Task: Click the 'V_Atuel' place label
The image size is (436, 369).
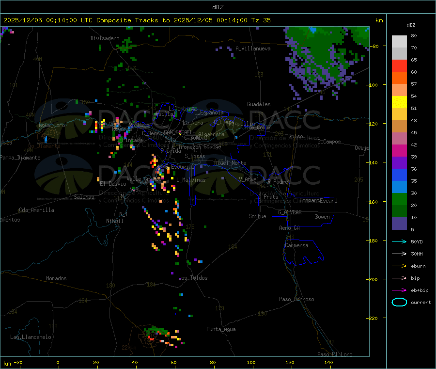Action: [x=249, y=179]
